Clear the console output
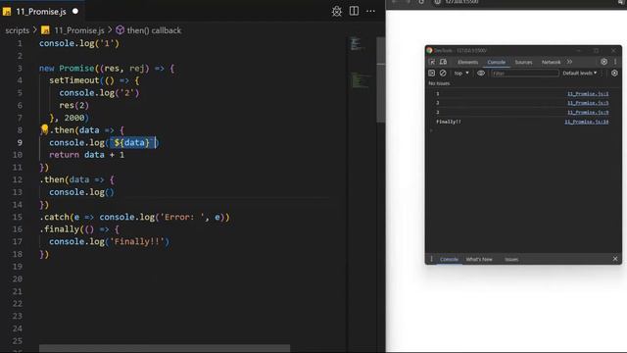 click(x=443, y=74)
